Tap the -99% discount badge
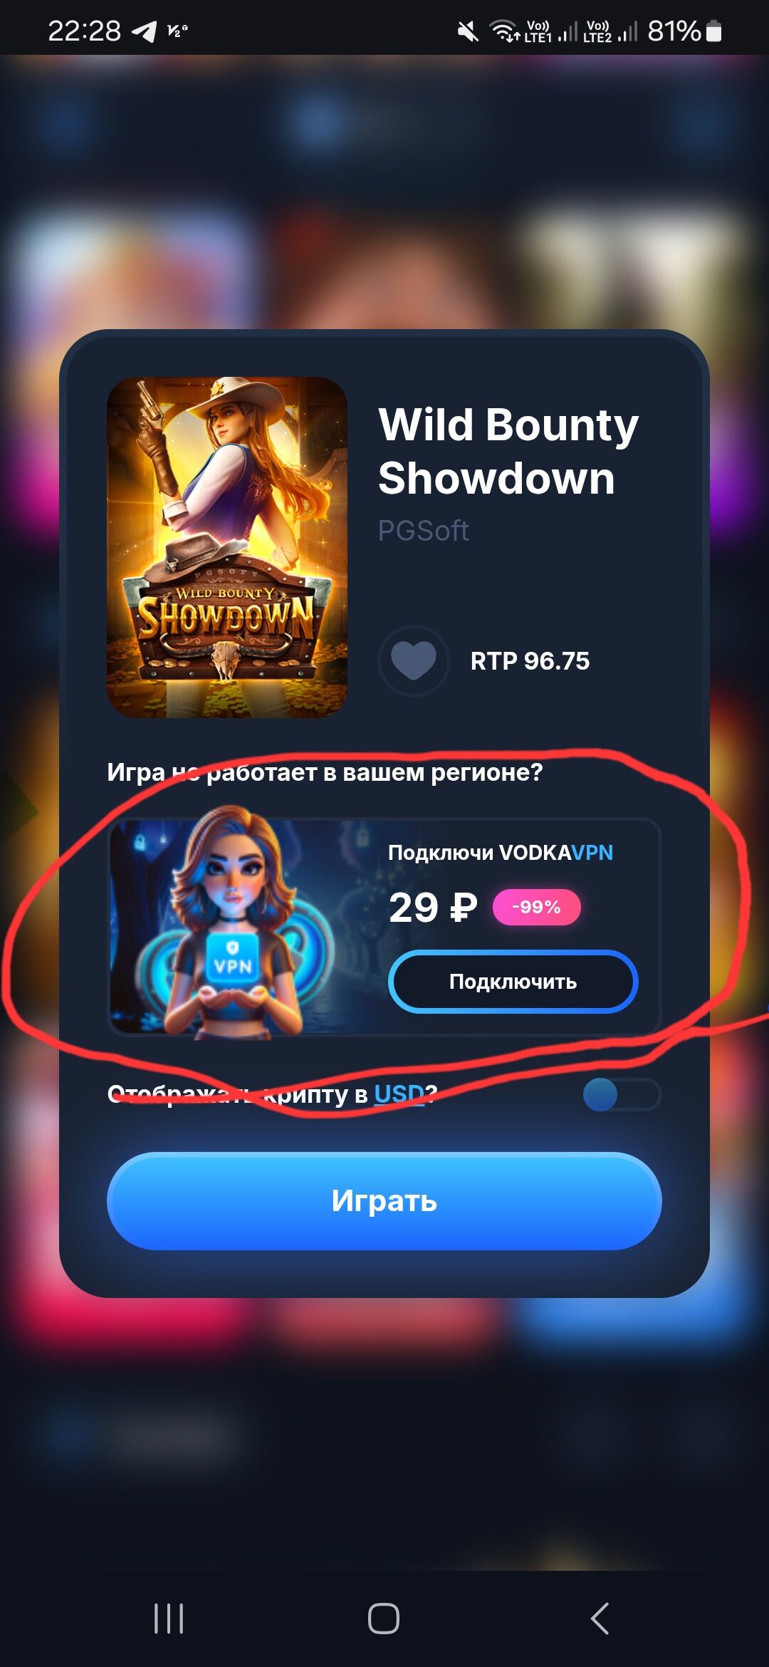The height and width of the screenshot is (1667, 769). click(x=537, y=907)
